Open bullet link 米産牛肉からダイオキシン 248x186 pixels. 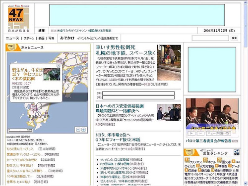tap(124, 168)
